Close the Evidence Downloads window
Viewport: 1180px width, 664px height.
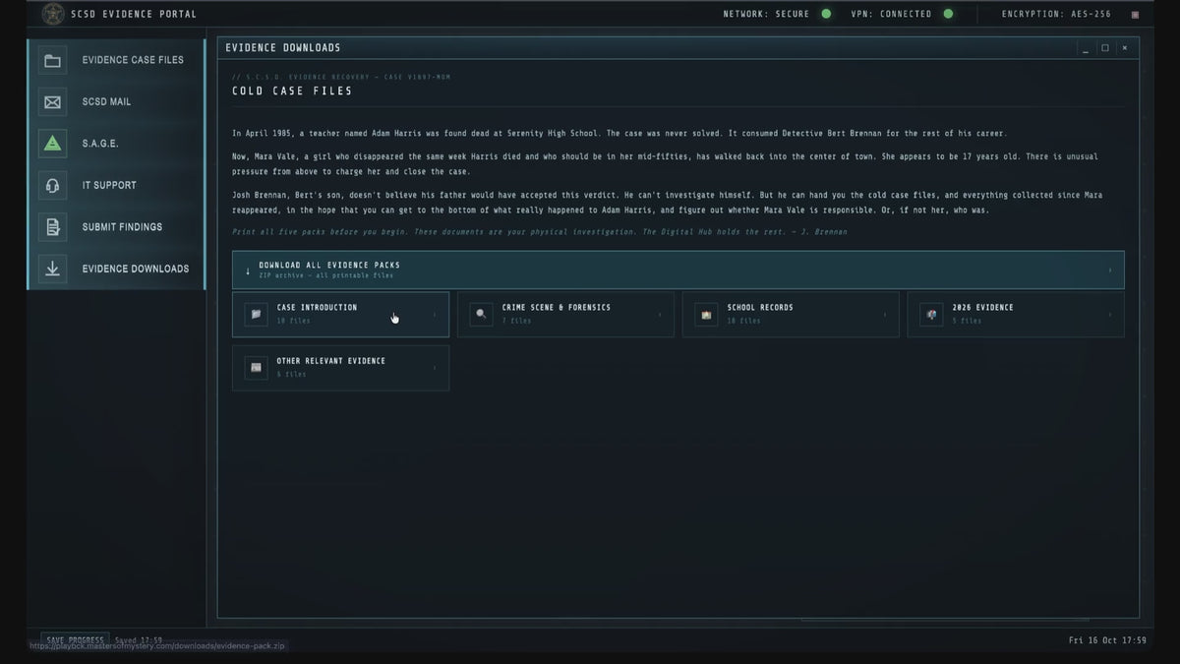tap(1125, 48)
